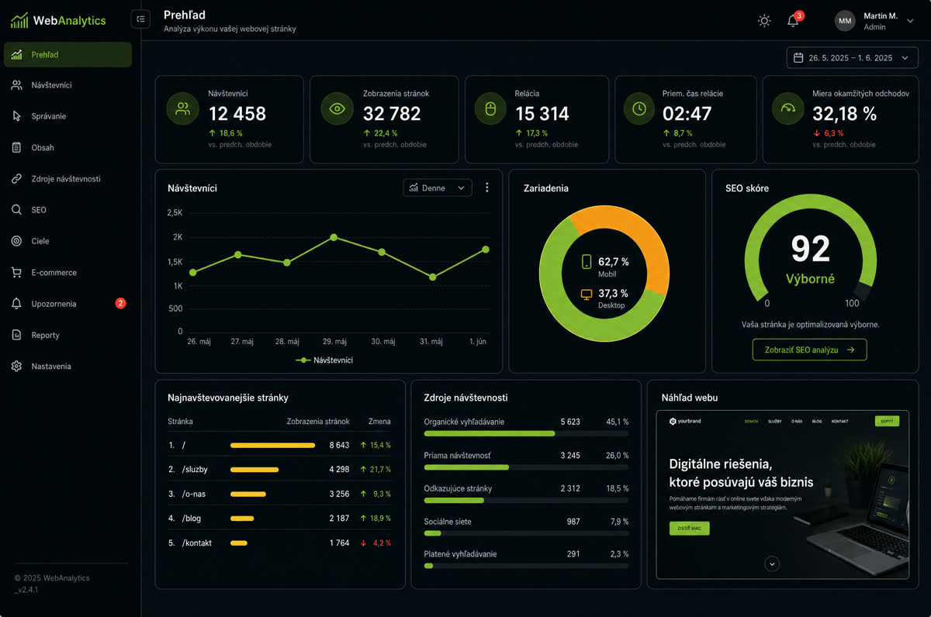
Task: Click the red badge 2 on Upozornenia
Action: 120,303
